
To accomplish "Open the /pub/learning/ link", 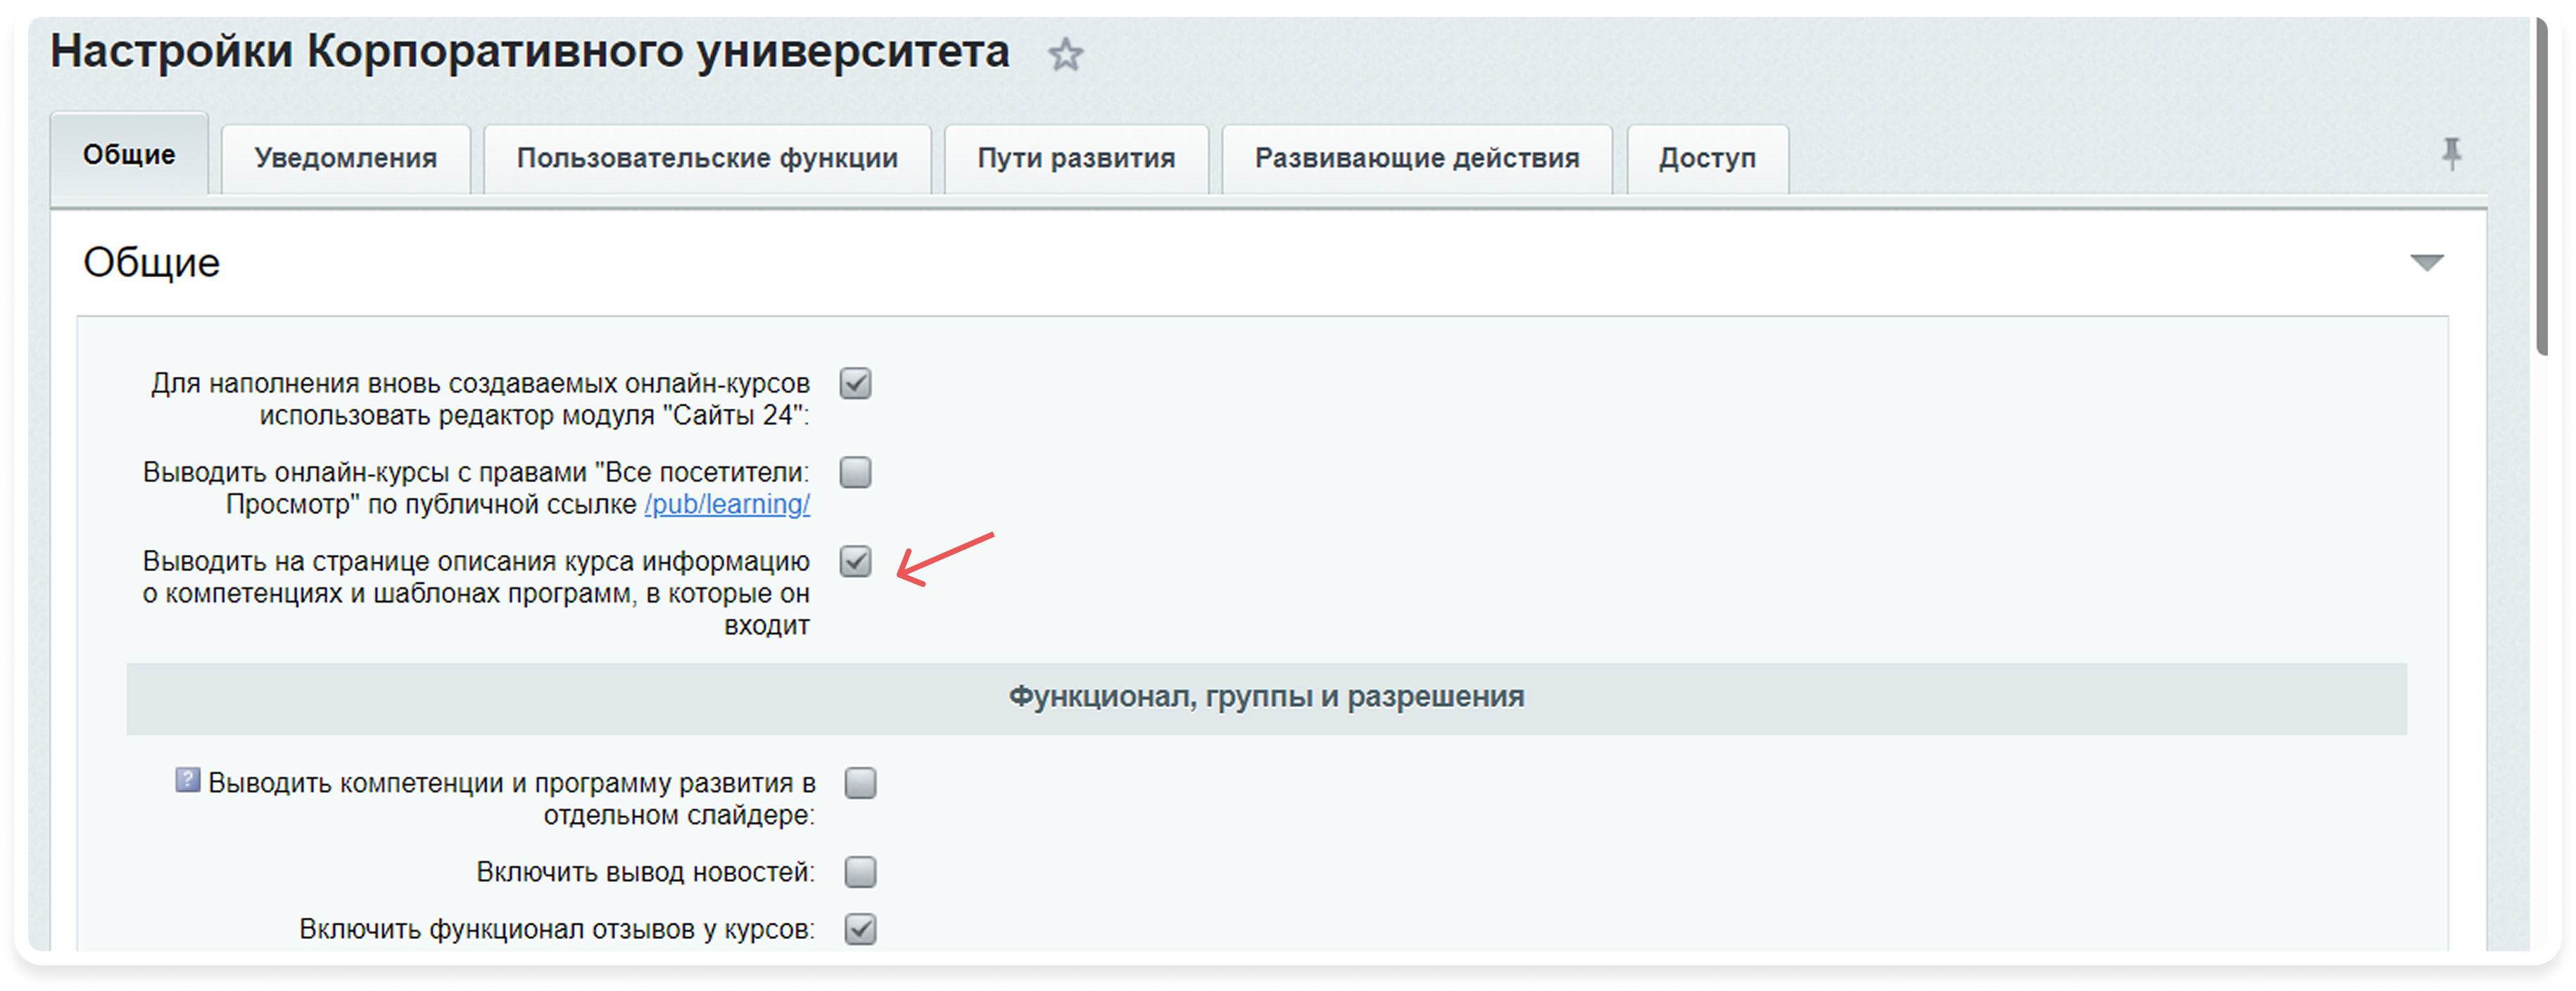I will (x=727, y=504).
